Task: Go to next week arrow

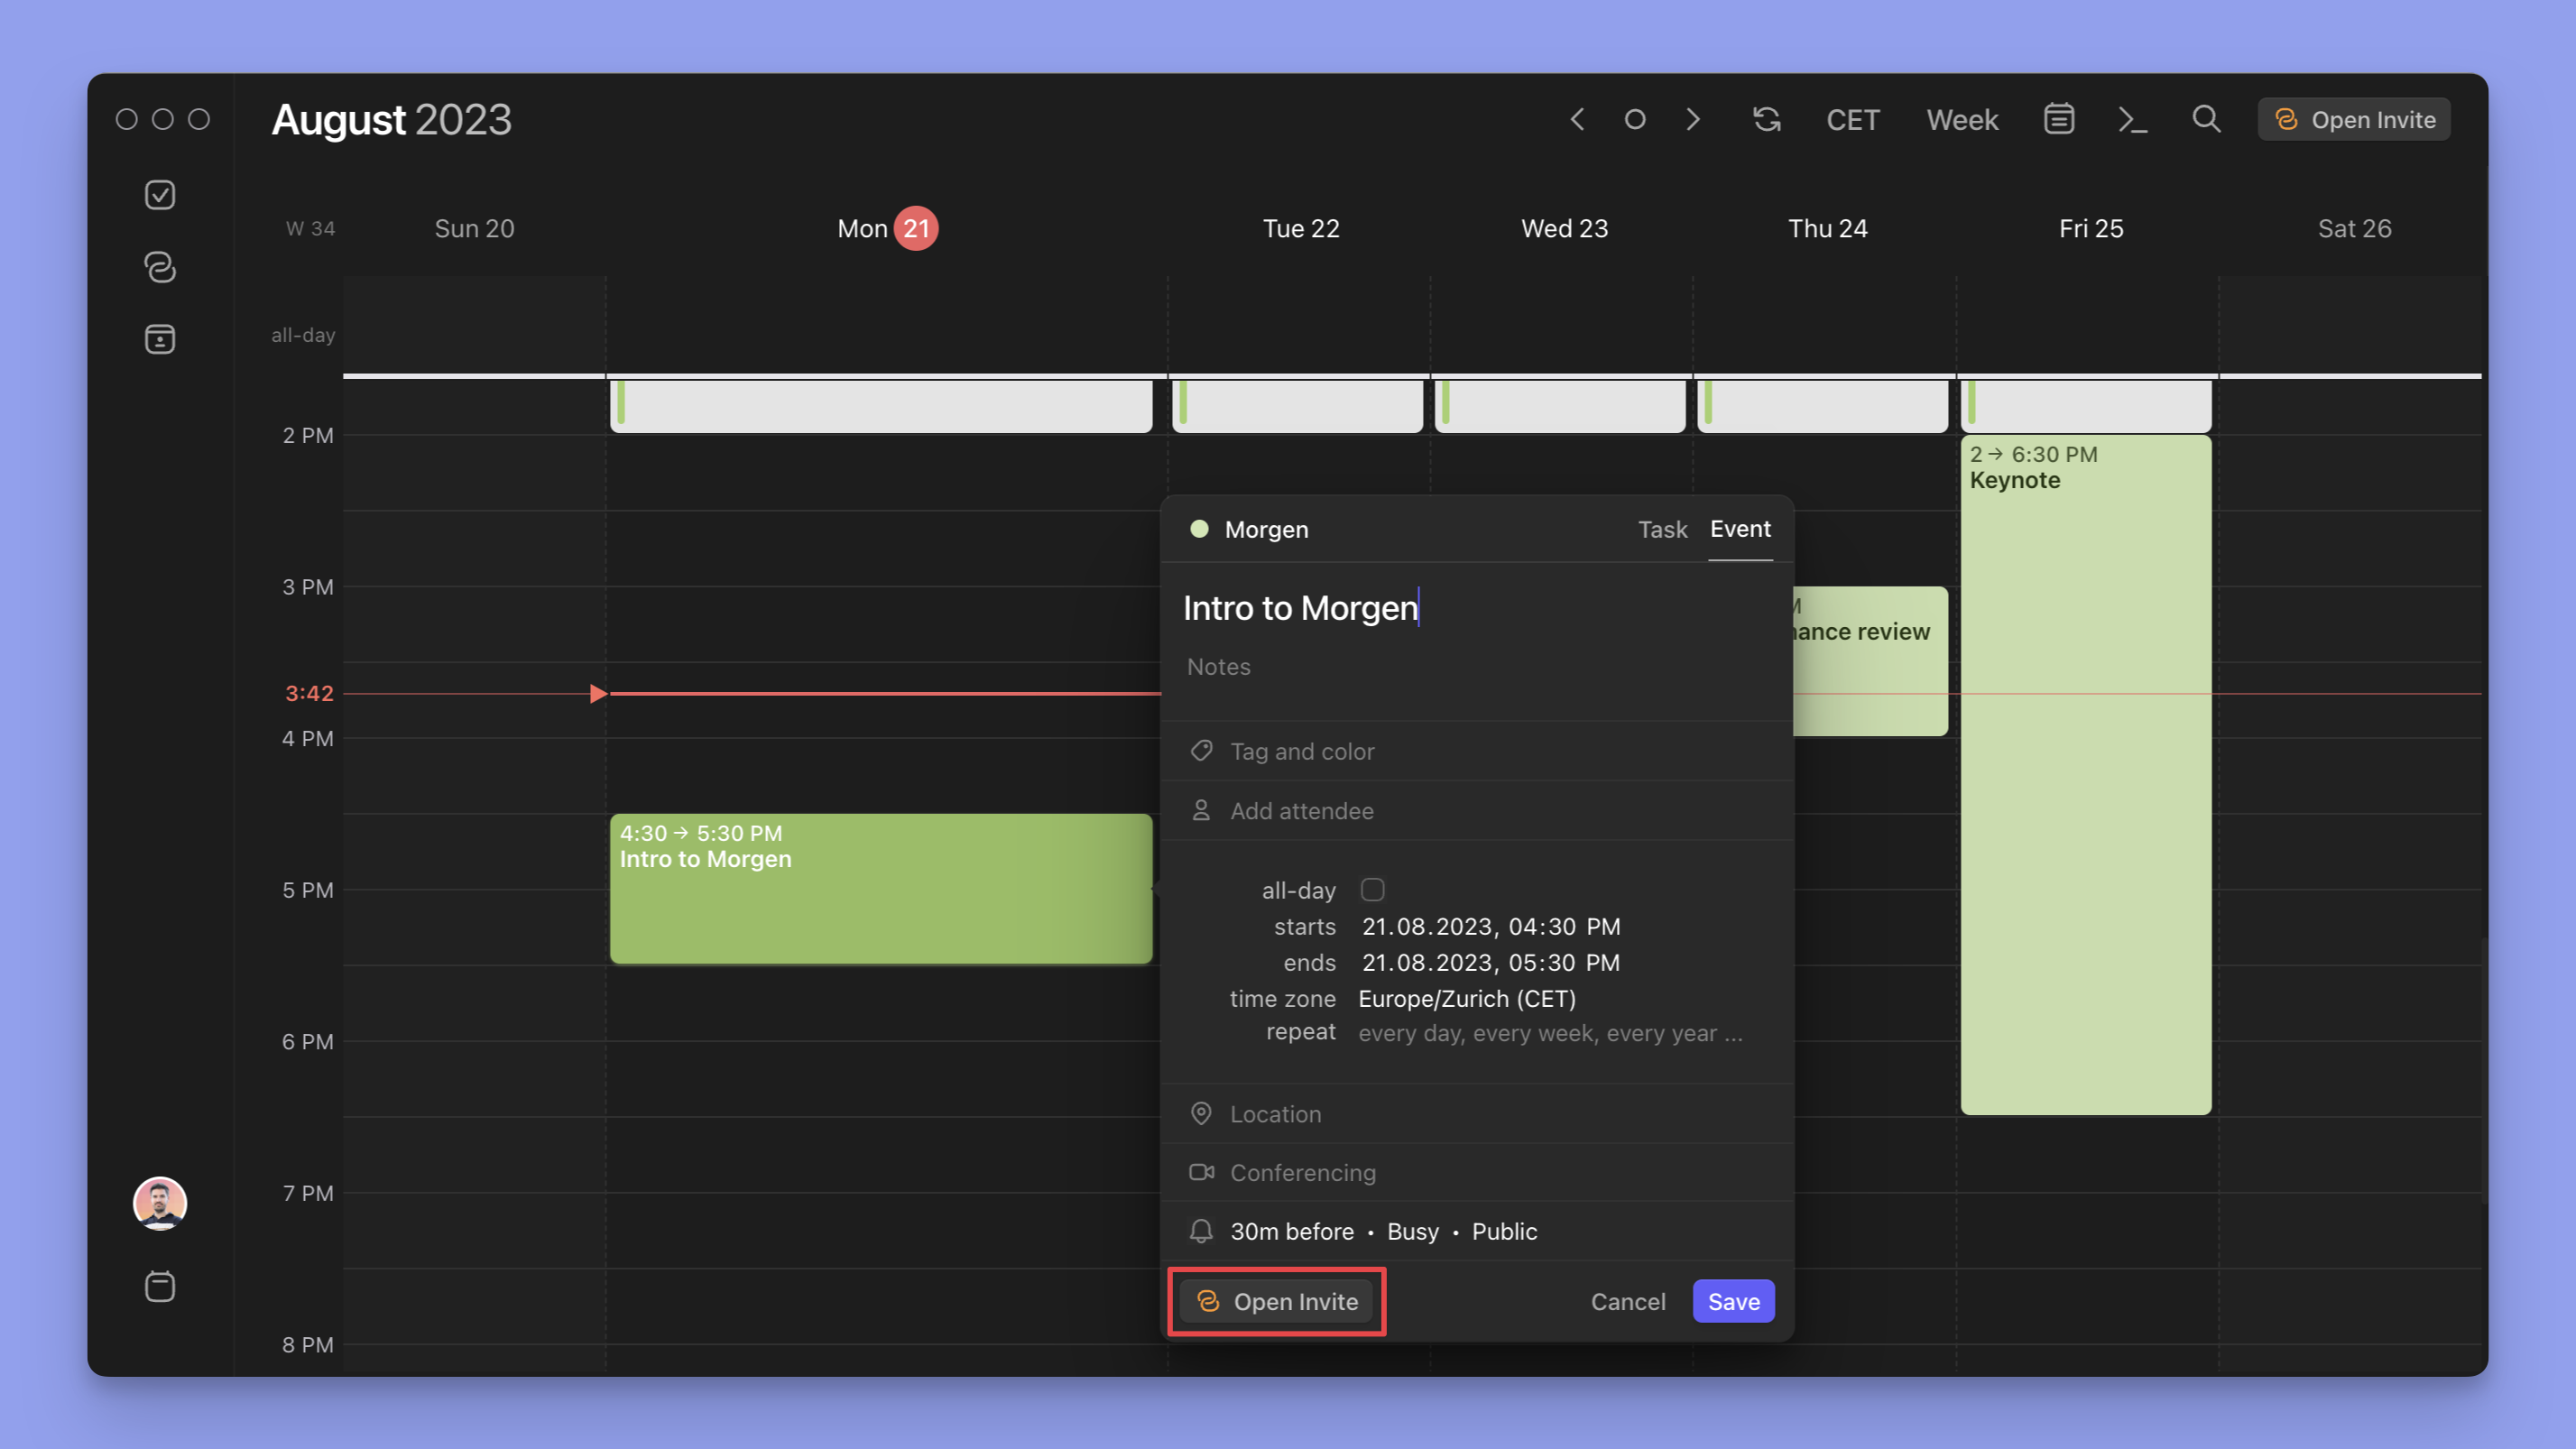Action: tap(1693, 120)
